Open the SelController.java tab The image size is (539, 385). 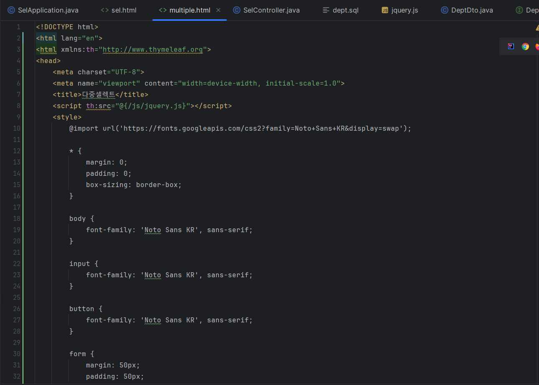point(266,10)
